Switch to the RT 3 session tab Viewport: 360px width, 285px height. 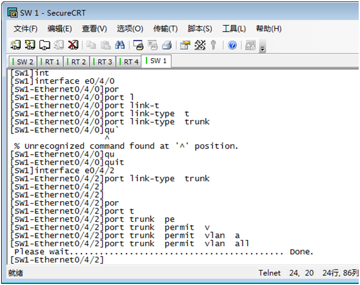coord(103,62)
